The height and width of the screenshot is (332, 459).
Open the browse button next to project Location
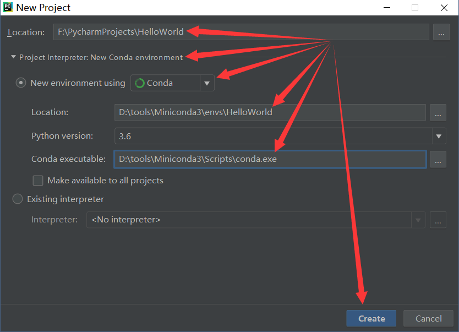click(441, 32)
